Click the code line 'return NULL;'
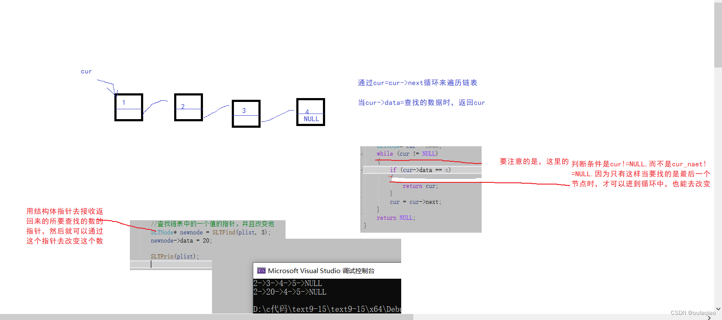Image resolution: width=722 pixels, height=320 pixels. coord(396,218)
